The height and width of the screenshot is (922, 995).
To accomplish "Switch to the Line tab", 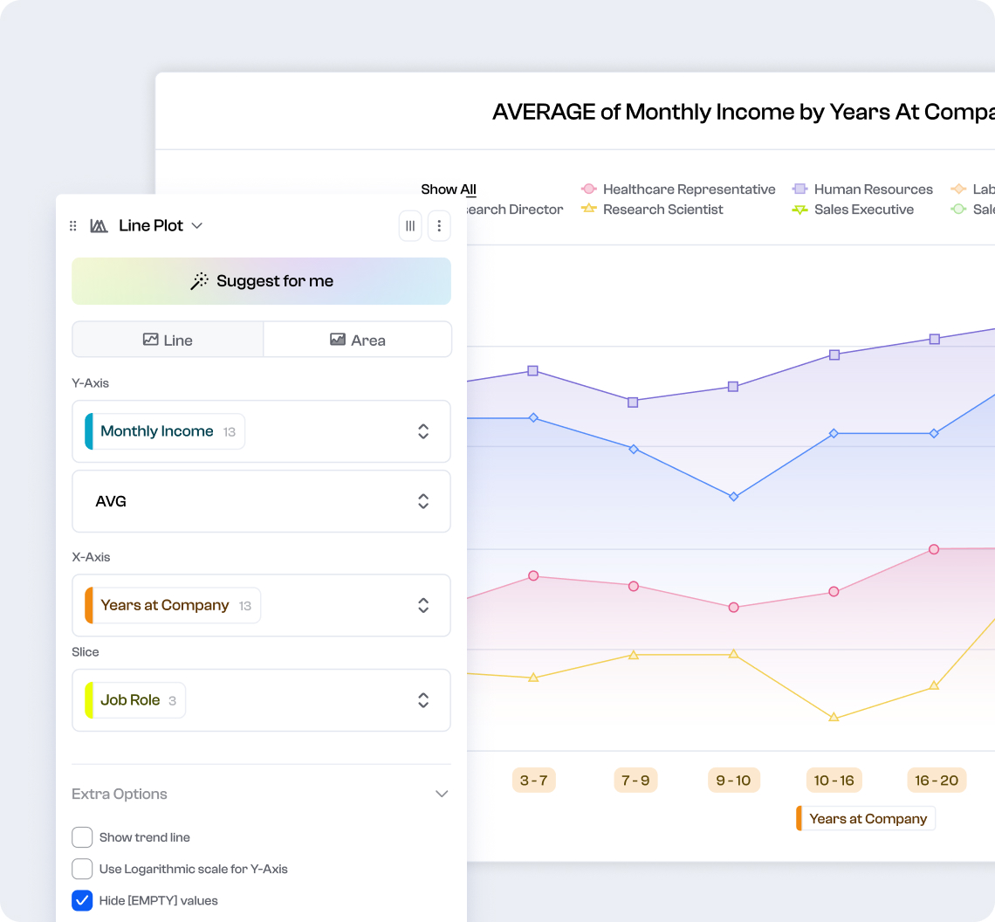I will point(167,339).
